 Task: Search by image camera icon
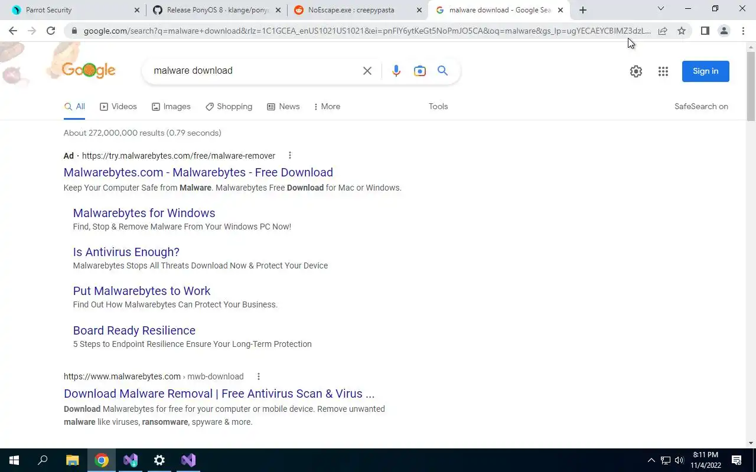[419, 71]
